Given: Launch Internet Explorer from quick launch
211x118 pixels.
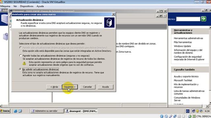Looking at the screenshot, I should coord(15,111).
